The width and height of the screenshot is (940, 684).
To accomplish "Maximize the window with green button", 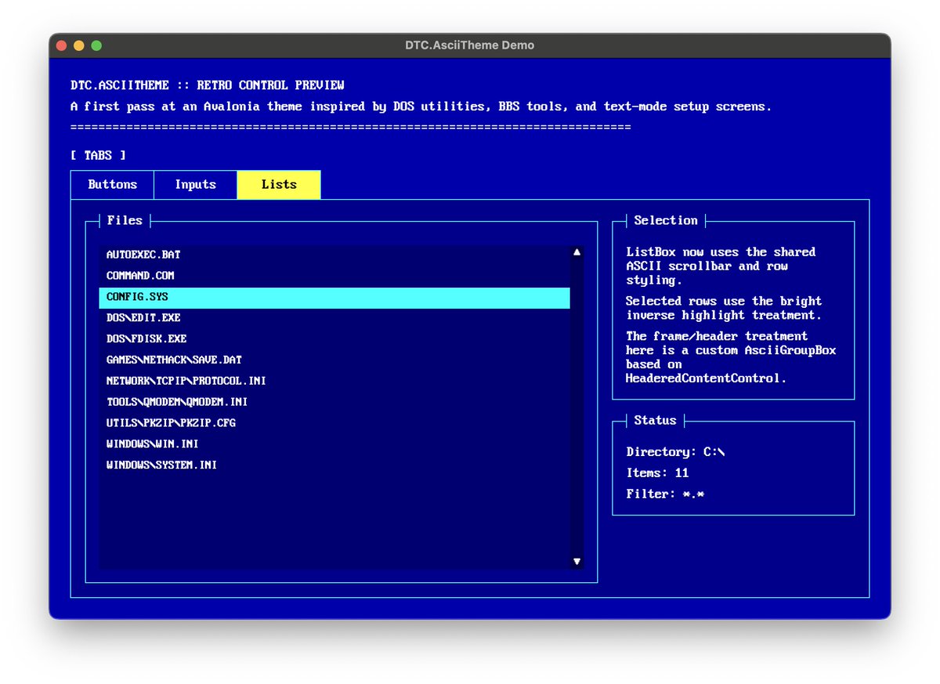I will pyautogui.click(x=96, y=45).
